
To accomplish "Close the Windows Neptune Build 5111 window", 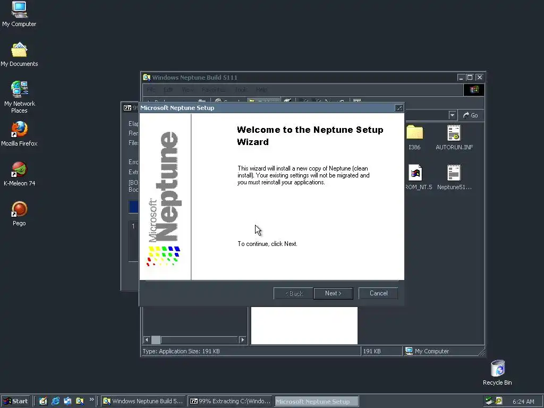I will [x=480, y=78].
